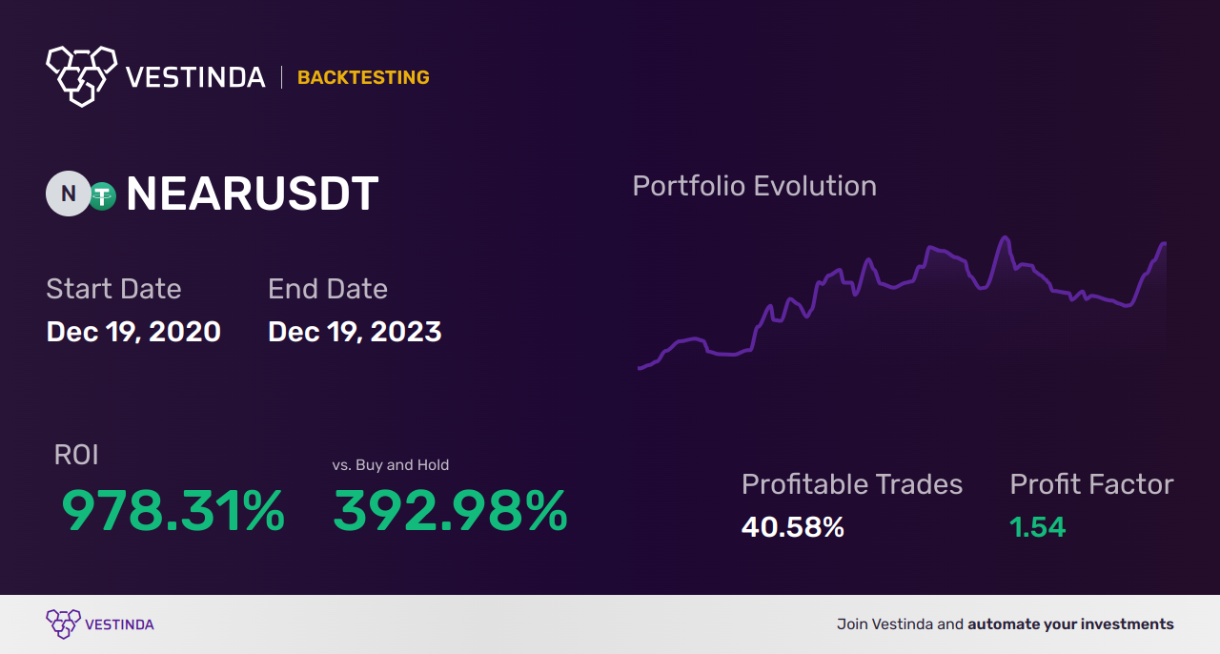The width and height of the screenshot is (1220, 654).
Task: Click the VESTINDA brand name in header
Action: [x=195, y=77]
